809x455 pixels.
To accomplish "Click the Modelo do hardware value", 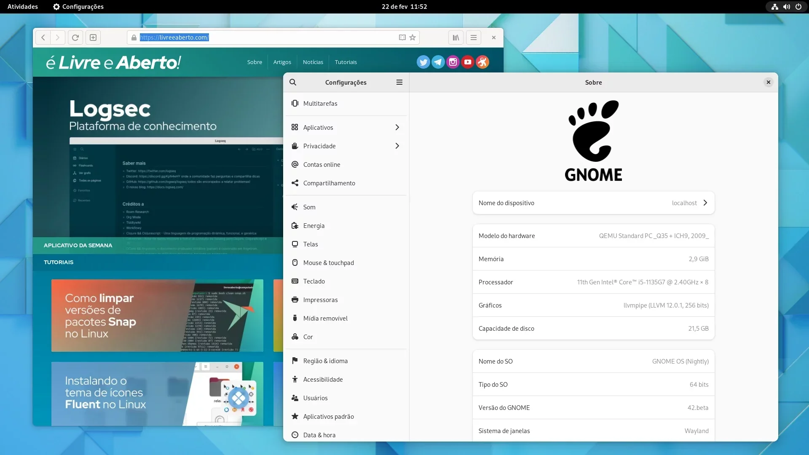I will pos(654,236).
